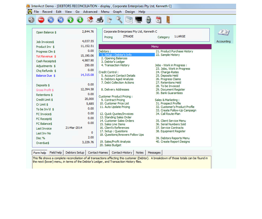
Task: Select 39. Debtors Reports Menu
Action: click(173, 138)
